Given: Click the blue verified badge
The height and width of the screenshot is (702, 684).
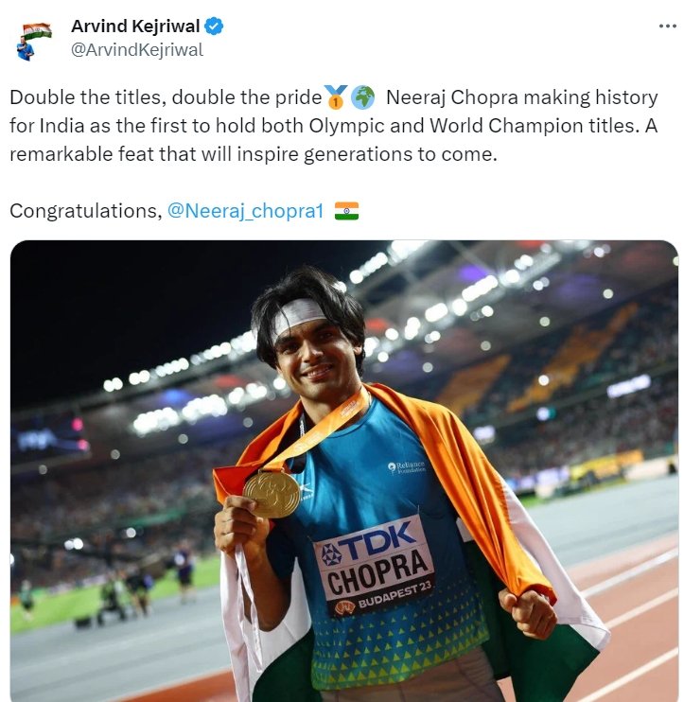Looking at the screenshot, I should coord(215,26).
